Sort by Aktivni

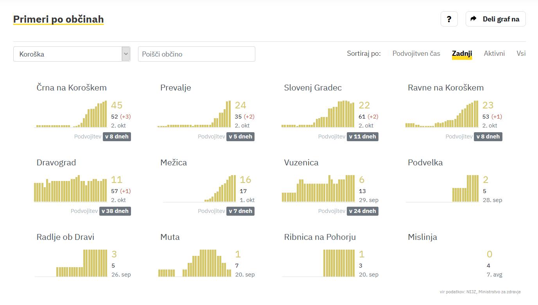[494, 53]
